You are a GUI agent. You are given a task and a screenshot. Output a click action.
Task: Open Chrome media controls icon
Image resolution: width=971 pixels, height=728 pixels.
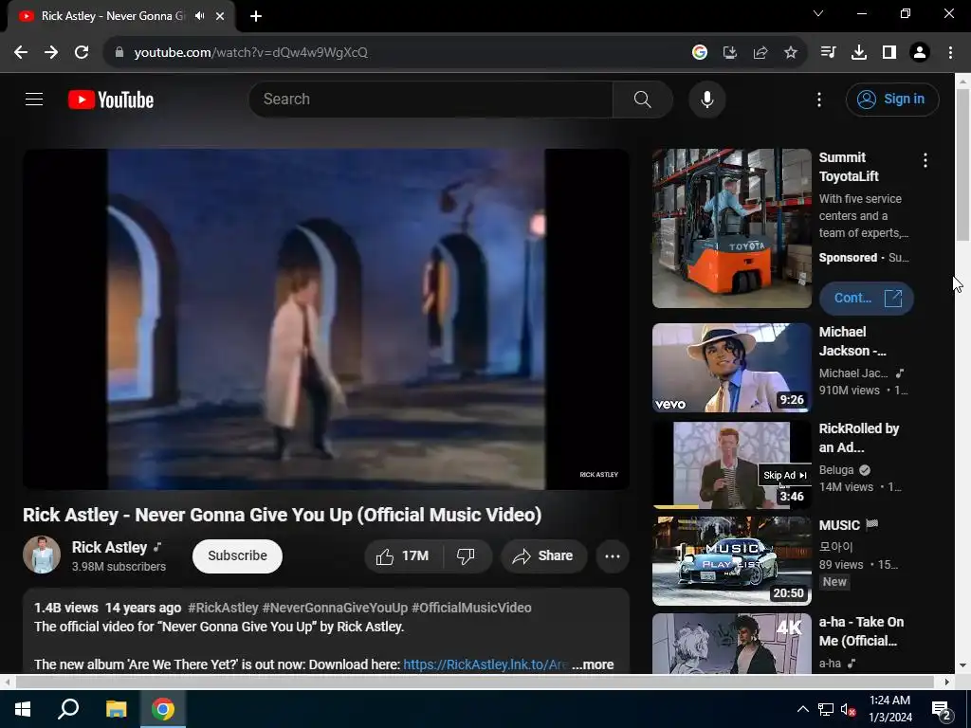click(x=829, y=53)
